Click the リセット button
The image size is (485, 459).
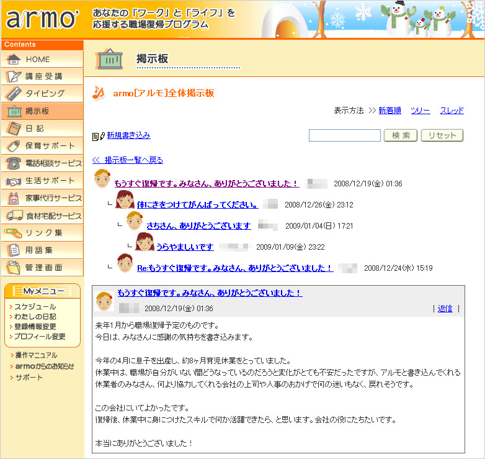tap(442, 135)
